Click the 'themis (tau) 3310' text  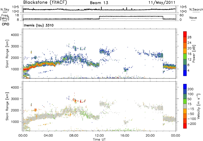39,25
